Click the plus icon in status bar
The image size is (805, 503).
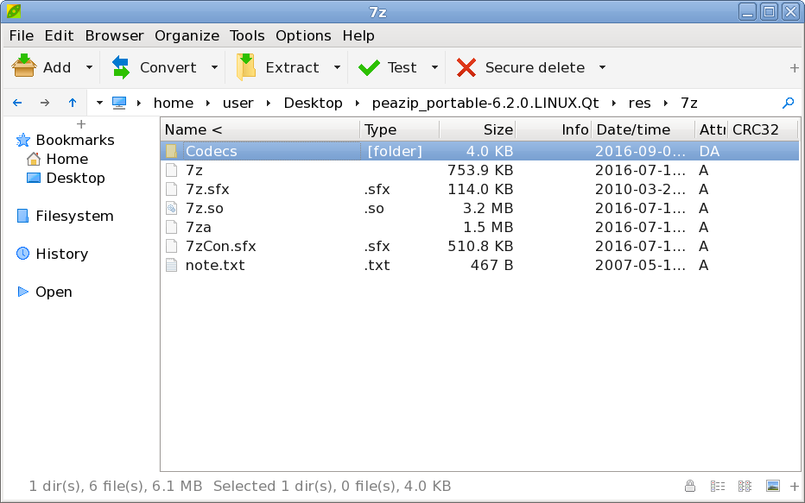795,486
